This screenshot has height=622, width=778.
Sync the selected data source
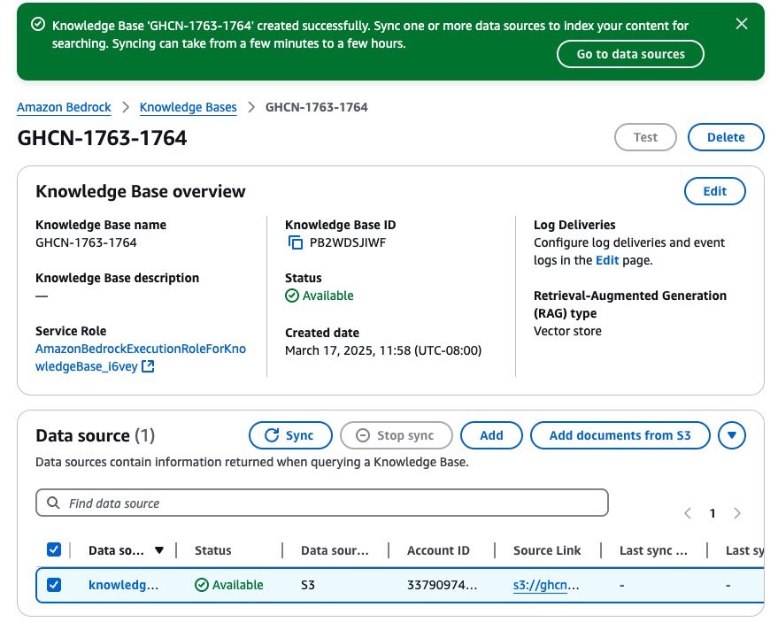pyautogui.click(x=291, y=435)
